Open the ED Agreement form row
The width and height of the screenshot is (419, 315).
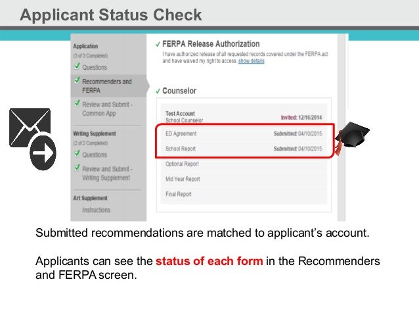pyautogui.click(x=244, y=133)
